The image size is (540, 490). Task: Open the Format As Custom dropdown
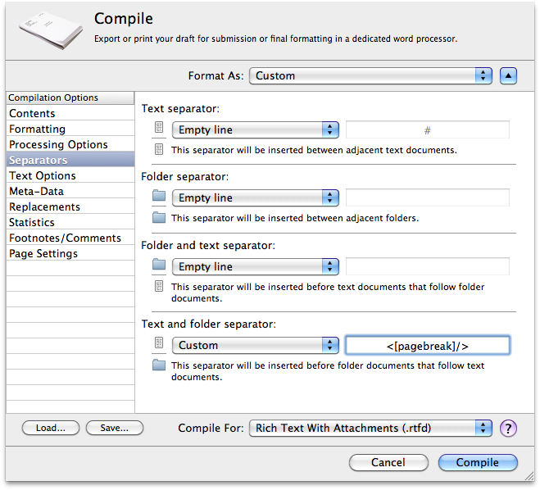[x=370, y=75]
